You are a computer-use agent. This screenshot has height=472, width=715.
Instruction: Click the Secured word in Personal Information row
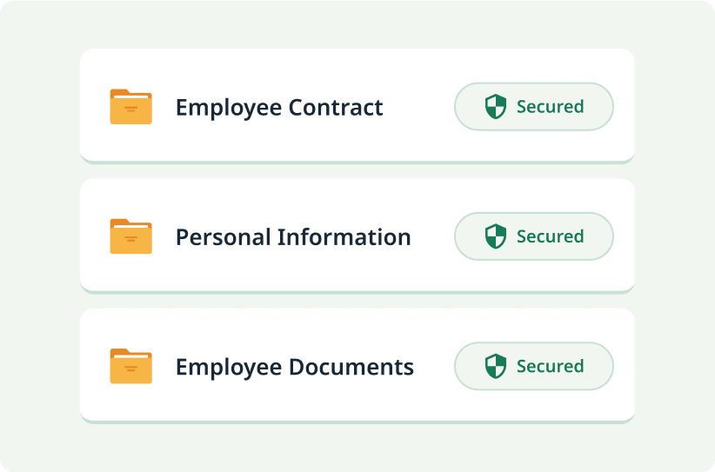pos(550,236)
